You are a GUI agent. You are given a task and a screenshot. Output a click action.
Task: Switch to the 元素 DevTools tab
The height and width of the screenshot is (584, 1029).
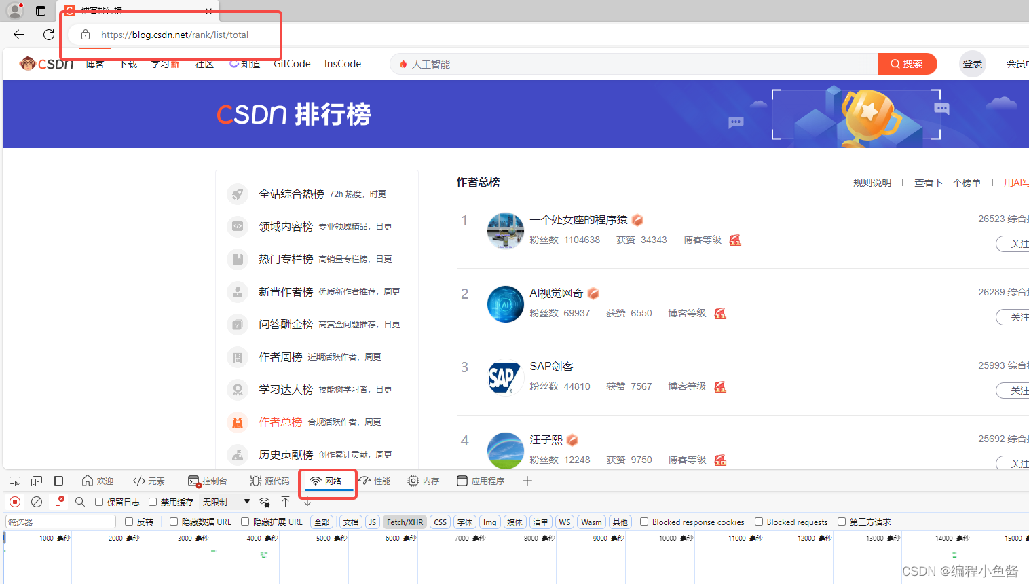[x=149, y=481]
